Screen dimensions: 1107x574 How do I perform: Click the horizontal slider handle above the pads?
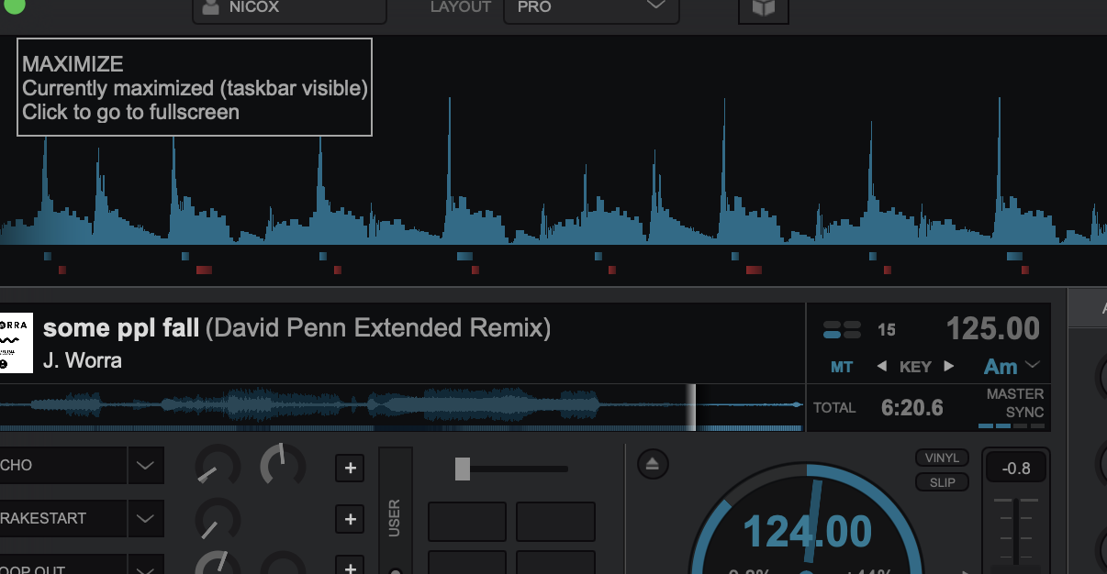point(463,469)
